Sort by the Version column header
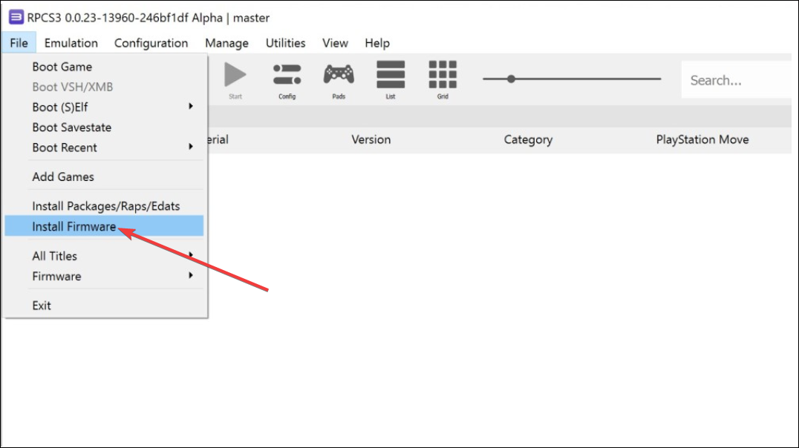This screenshot has height=448, width=799. 371,139
